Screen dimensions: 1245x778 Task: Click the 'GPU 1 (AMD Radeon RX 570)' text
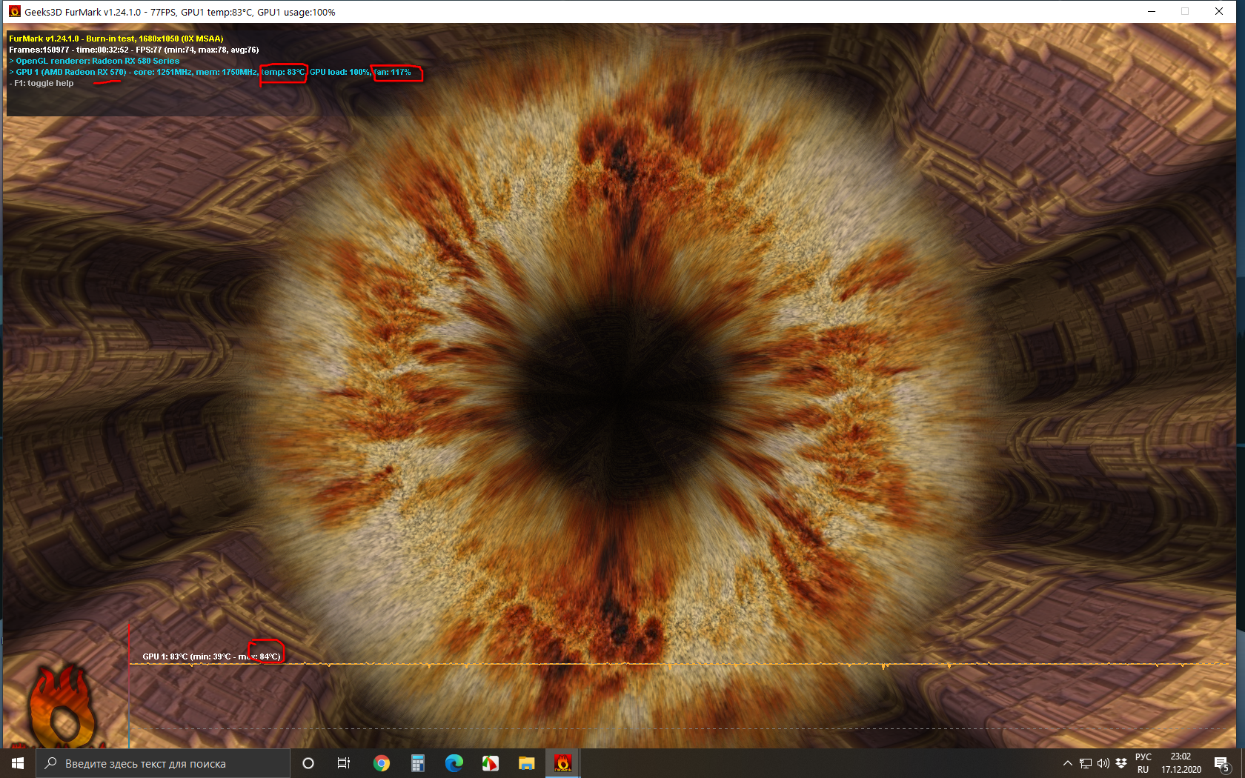(x=71, y=72)
